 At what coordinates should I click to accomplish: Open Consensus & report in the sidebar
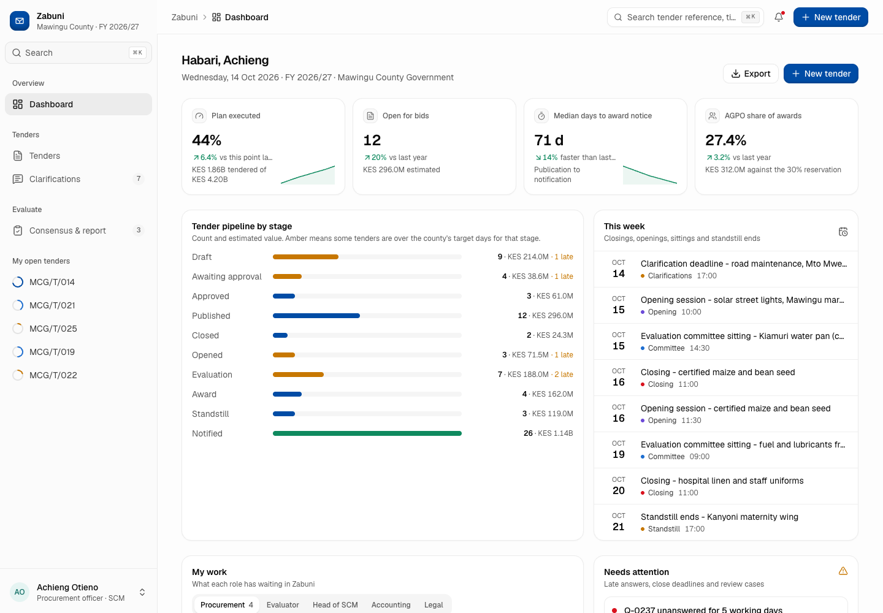pos(78,230)
